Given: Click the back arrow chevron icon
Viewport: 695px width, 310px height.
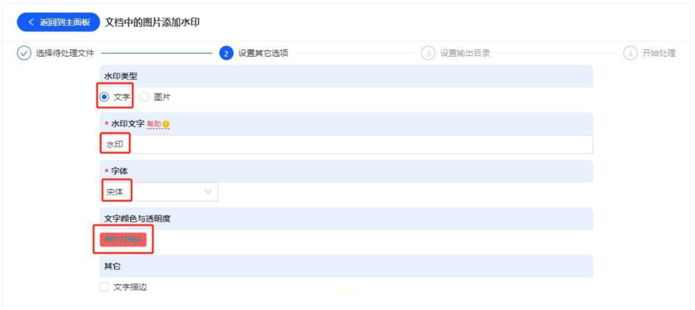Looking at the screenshot, I should [x=31, y=22].
